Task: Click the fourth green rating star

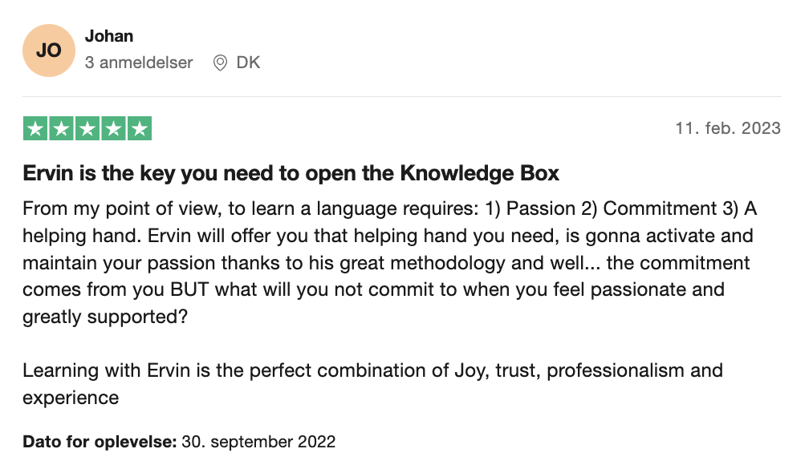Action: (113, 128)
